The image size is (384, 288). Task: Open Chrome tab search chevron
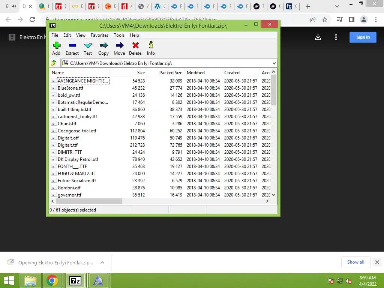[x=337, y=6]
